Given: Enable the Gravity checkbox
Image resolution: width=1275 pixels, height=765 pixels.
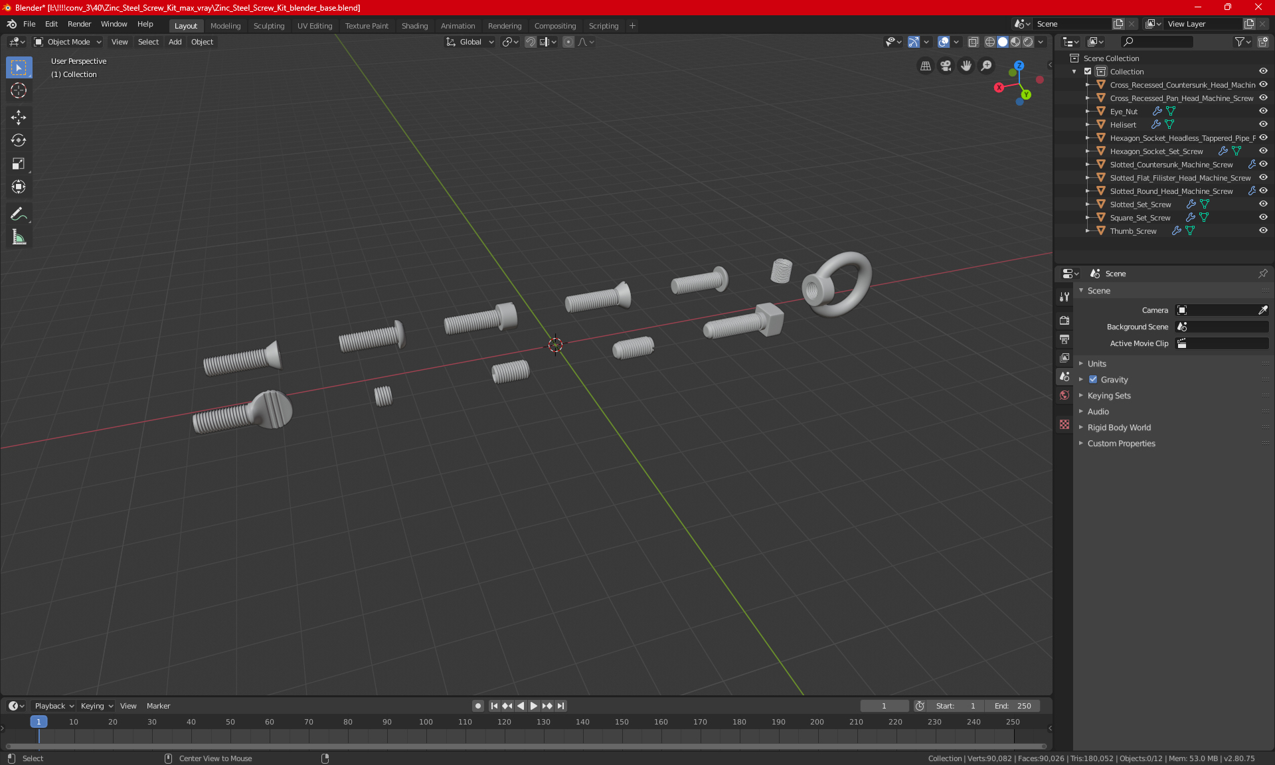Looking at the screenshot, I should [1093, 379].
